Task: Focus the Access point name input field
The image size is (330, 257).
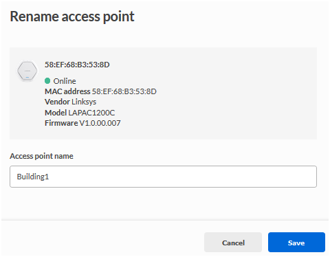Action: 163,177
